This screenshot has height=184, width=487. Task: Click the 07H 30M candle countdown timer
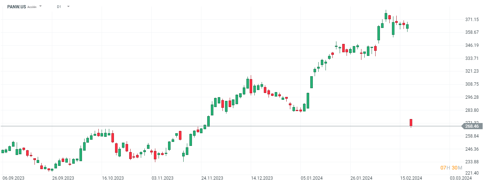click(451, 168)
